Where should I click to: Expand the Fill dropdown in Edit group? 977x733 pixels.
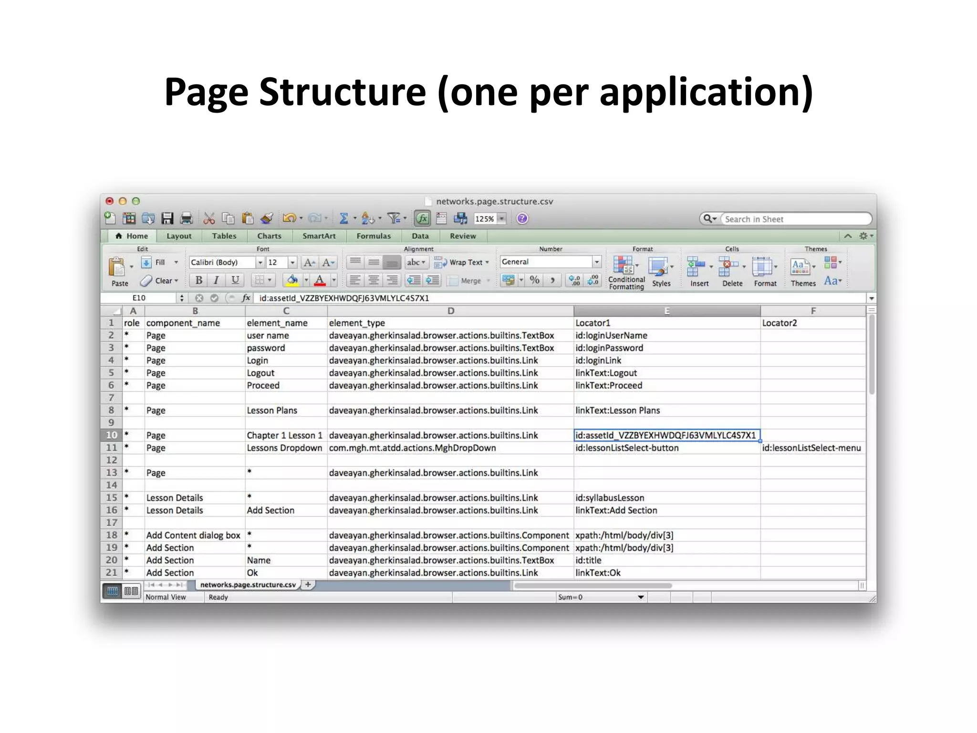pyautogui.click(x=176, y=262)
